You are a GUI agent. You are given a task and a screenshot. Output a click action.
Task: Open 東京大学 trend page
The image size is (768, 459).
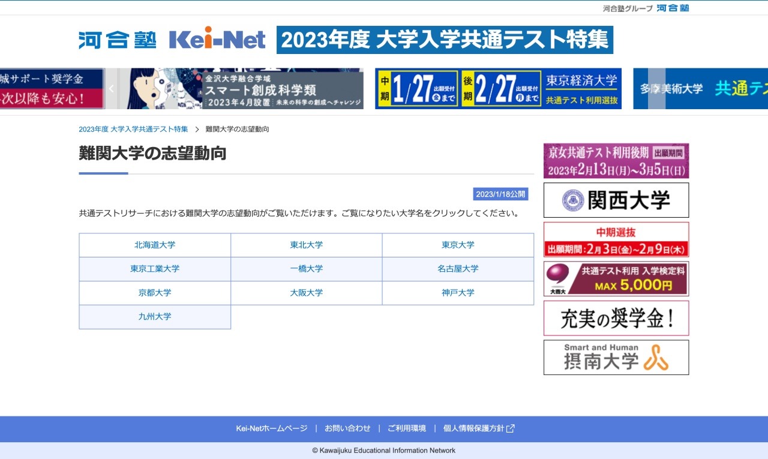[458, 245]
